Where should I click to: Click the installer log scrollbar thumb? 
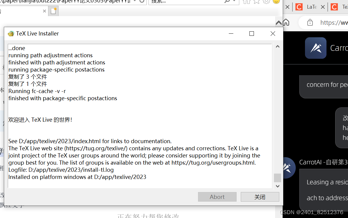pyautogui.click(x=278, y=178)
